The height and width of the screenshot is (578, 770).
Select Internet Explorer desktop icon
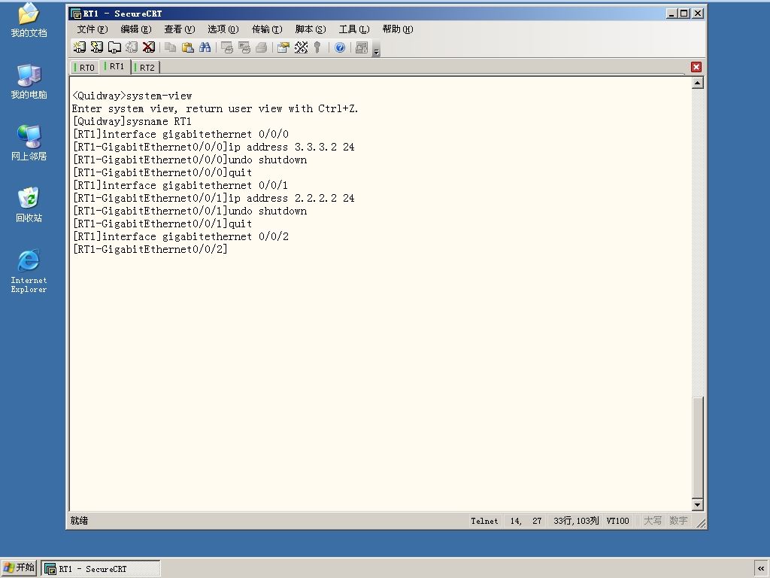point(29,271)
